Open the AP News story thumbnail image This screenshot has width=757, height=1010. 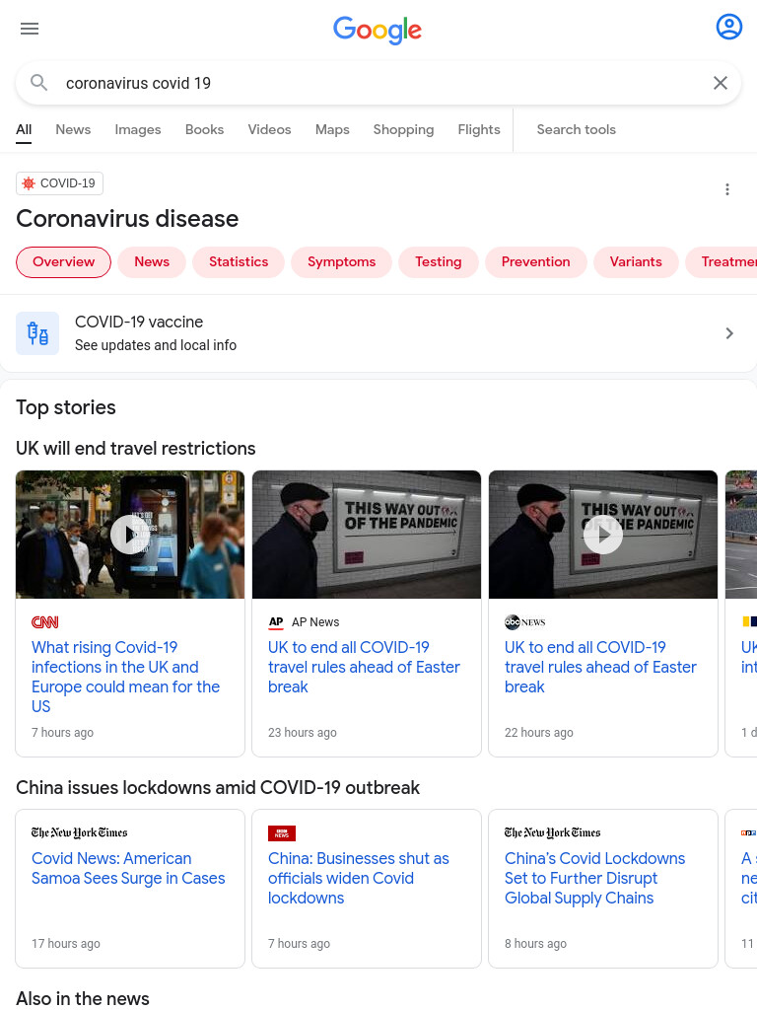click(367, 535)
